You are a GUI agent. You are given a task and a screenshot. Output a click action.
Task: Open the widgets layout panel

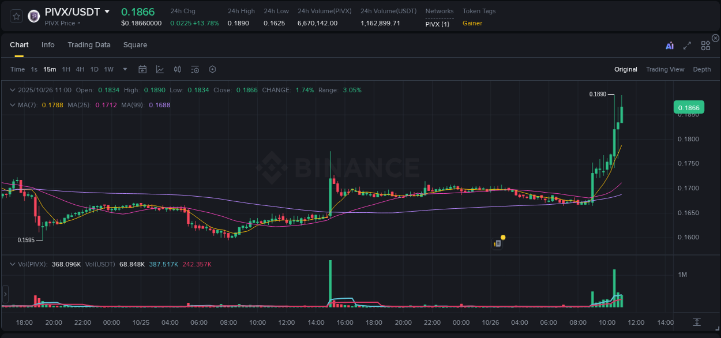705,45
